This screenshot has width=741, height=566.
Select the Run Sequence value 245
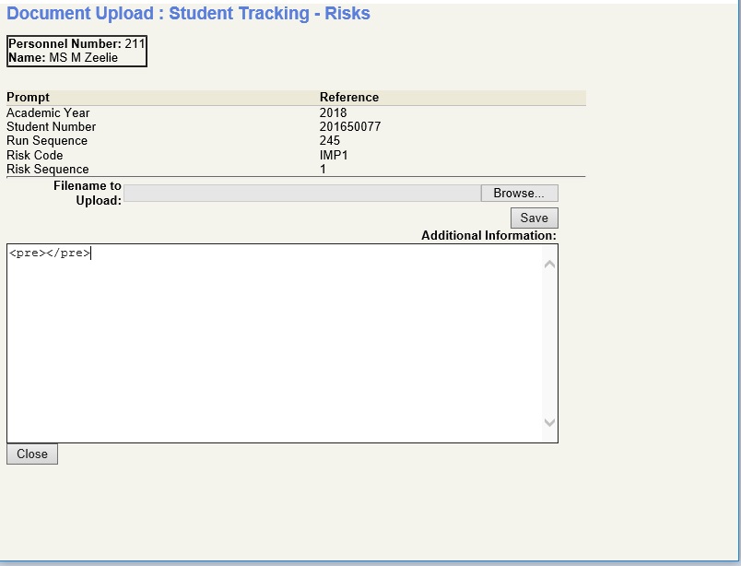pyautogui.click(x=328, y=140)
